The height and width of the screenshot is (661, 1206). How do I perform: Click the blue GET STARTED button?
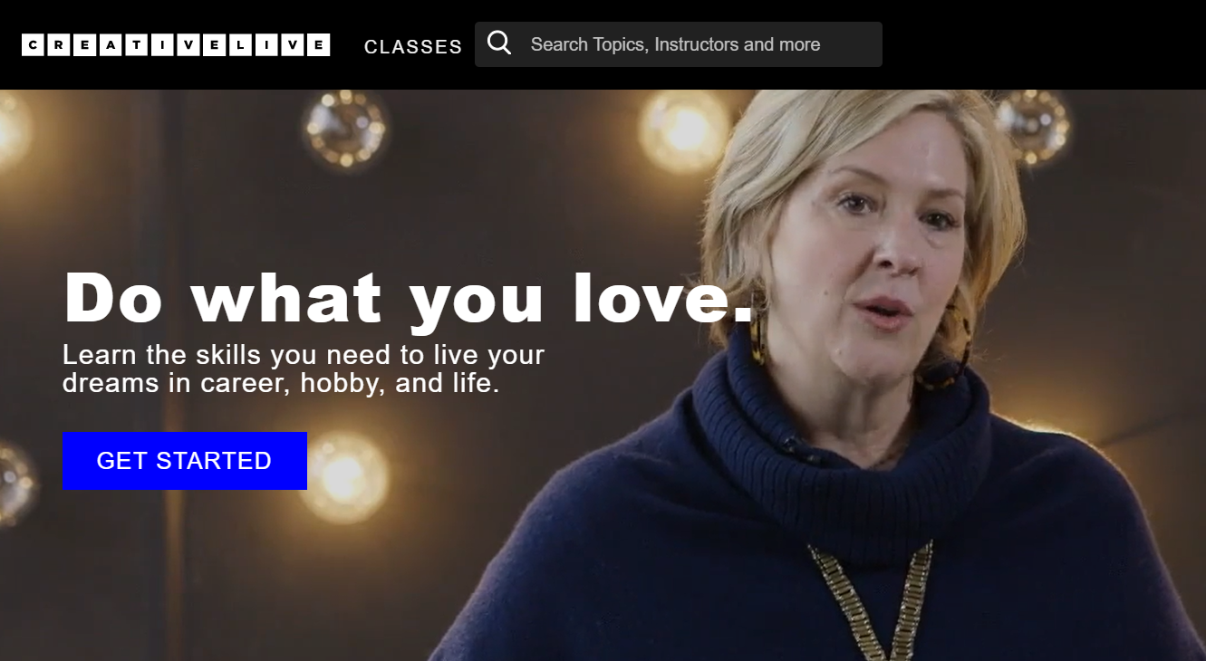185,461
